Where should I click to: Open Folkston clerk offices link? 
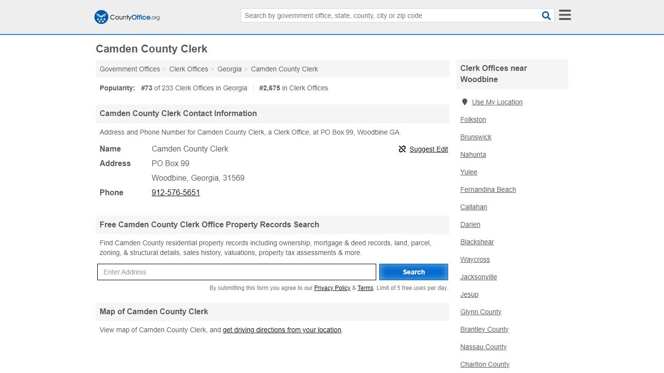click(473, 119)
